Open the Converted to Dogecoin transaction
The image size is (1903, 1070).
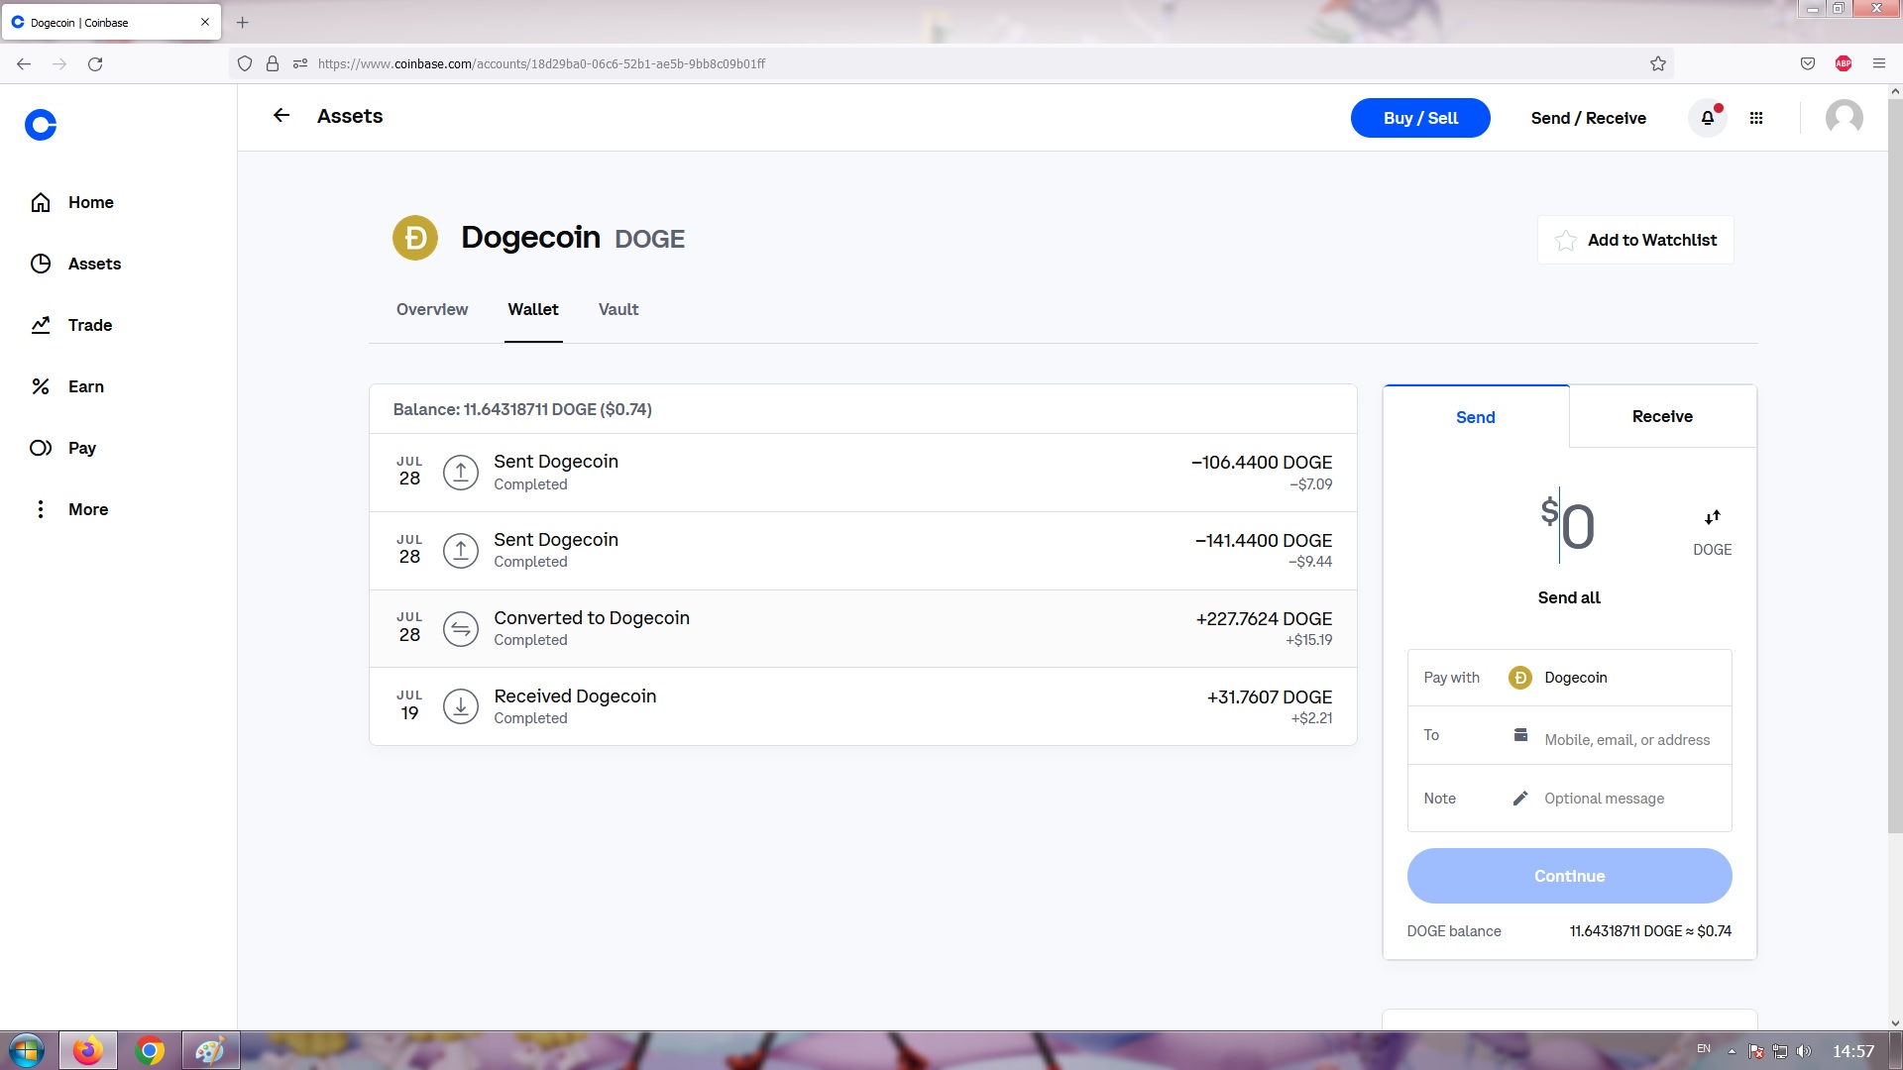(863, 629)
